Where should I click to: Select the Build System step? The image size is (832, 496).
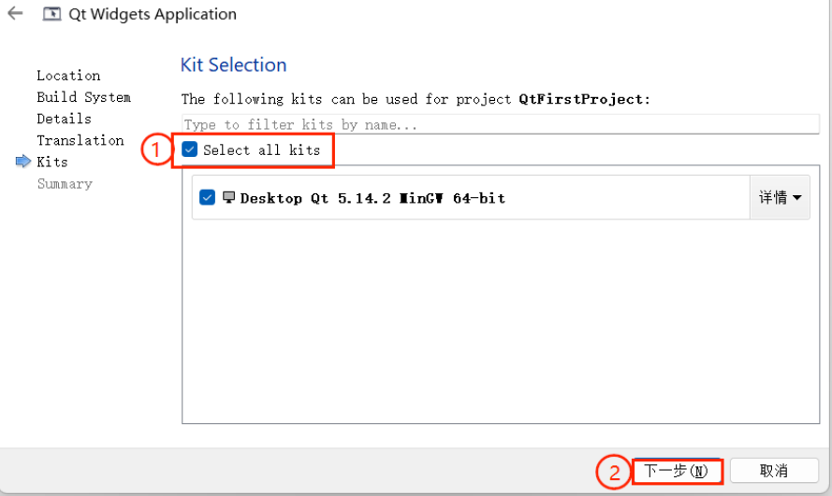(84, 97)
